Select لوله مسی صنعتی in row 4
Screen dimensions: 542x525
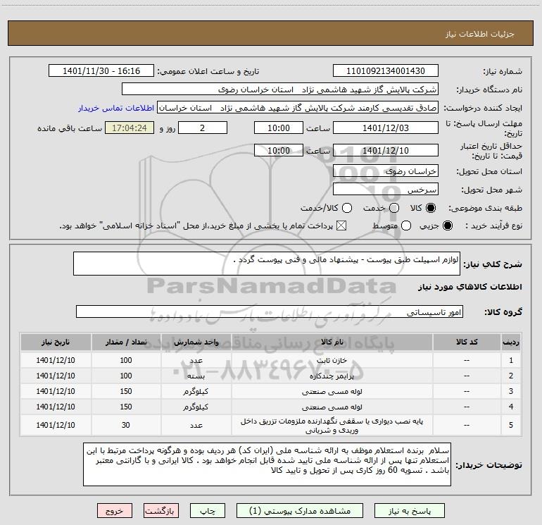tap(332, 407)
